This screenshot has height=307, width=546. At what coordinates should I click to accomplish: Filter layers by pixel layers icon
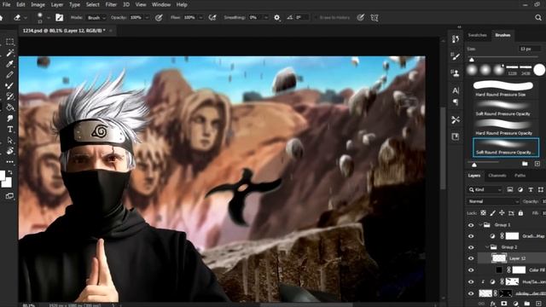510,189
